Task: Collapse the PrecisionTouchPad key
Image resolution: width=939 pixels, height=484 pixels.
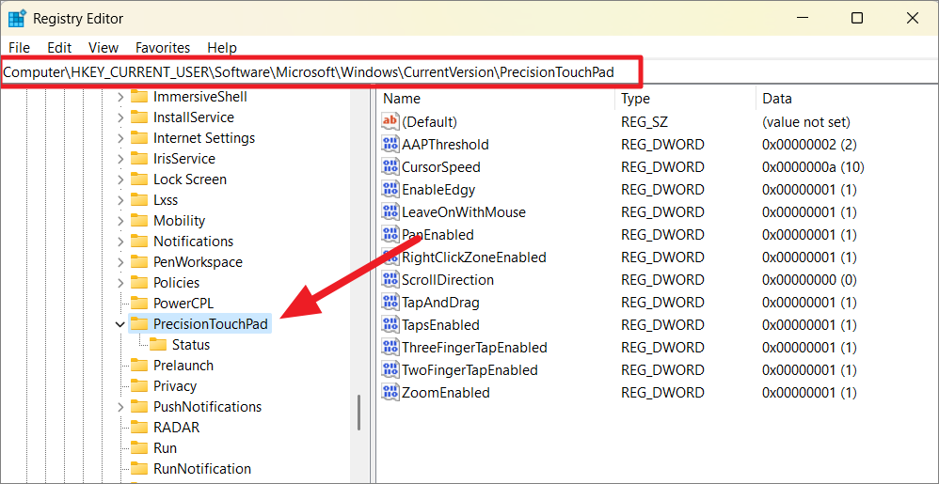Action: point(119,324)
